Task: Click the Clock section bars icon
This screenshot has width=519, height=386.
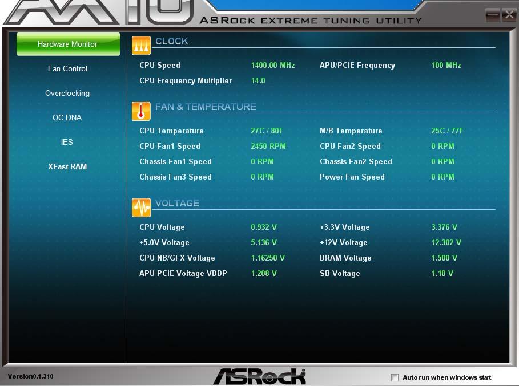Action: (141, 46)
